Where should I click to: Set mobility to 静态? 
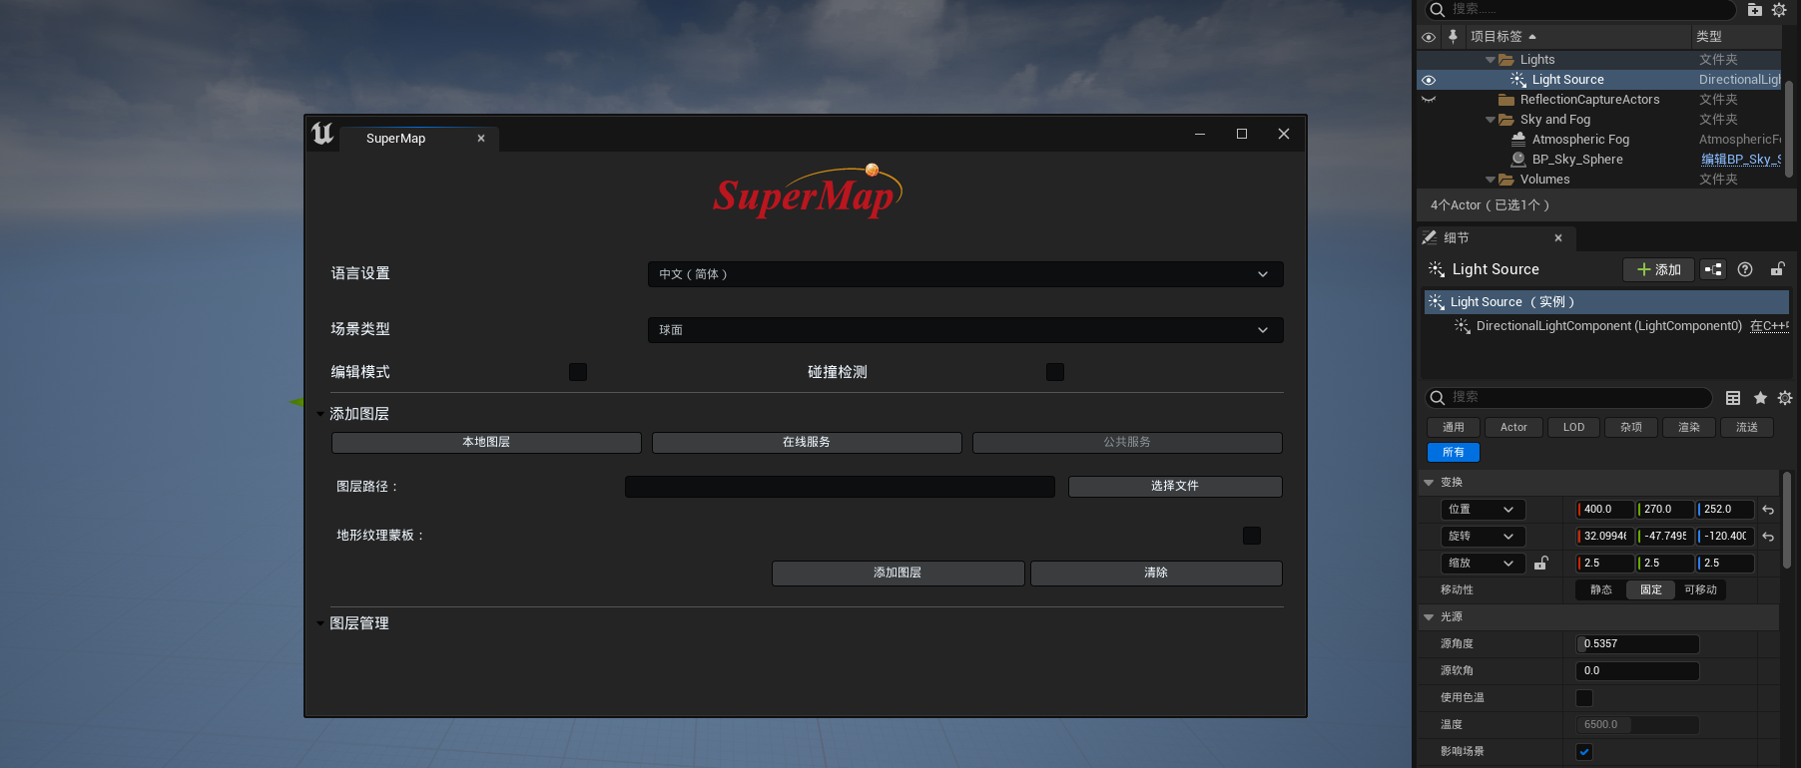pyautogui.click(x=1601, y=590)
